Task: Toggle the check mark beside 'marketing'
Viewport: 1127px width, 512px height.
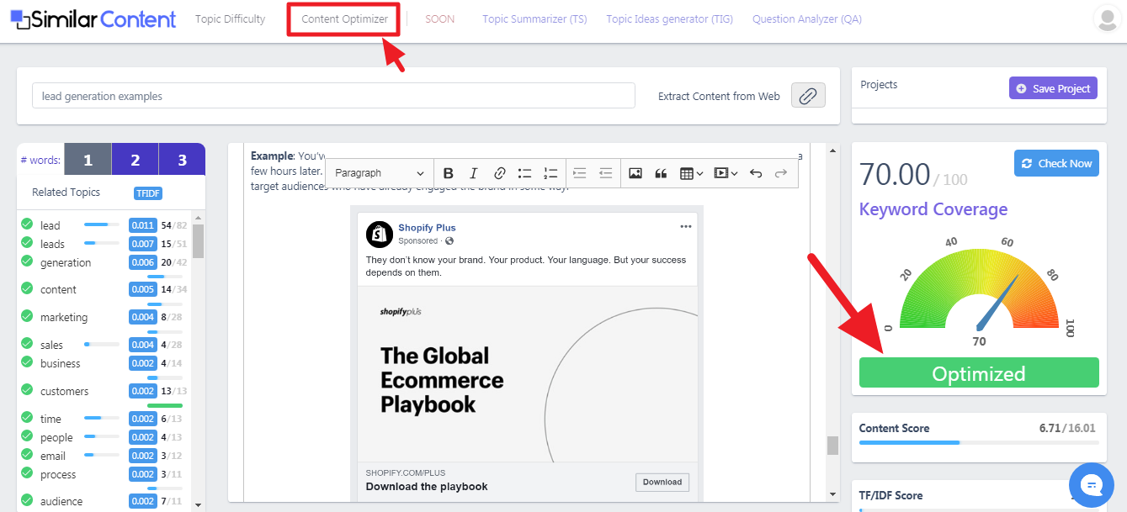Action: click(27, 316)
